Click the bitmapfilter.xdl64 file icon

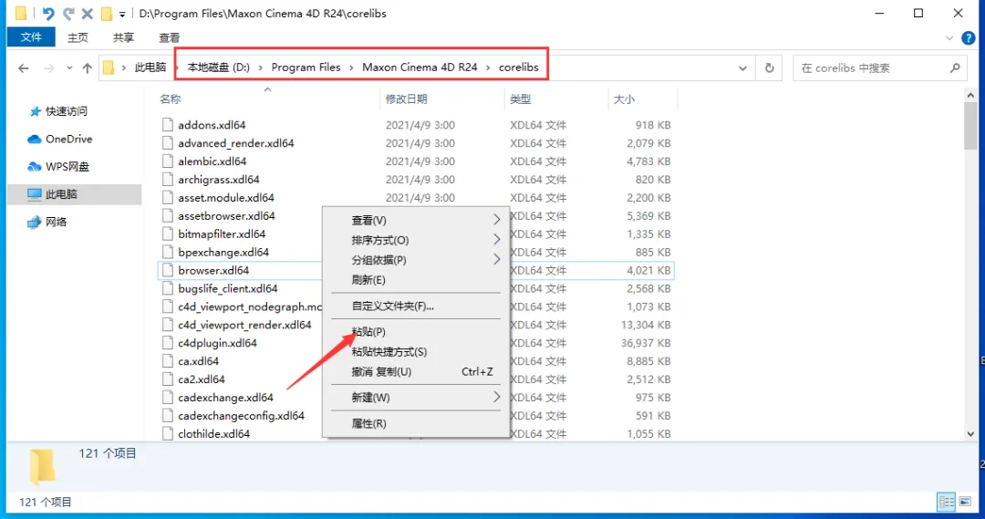click(167, 234)
